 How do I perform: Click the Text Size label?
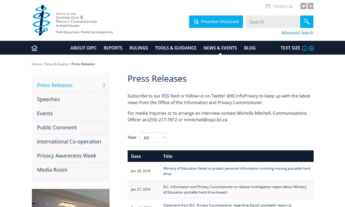pyautogui.click(x=290, y=48)
